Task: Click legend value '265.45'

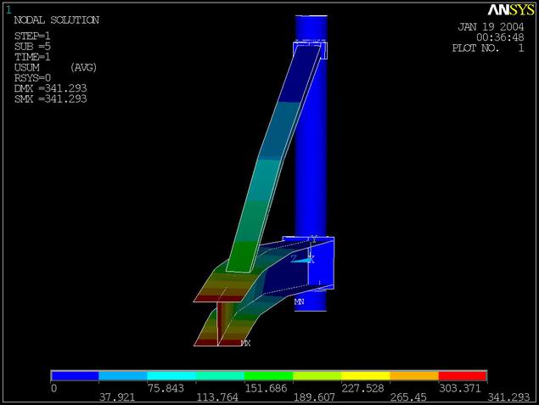Action: 408,397
